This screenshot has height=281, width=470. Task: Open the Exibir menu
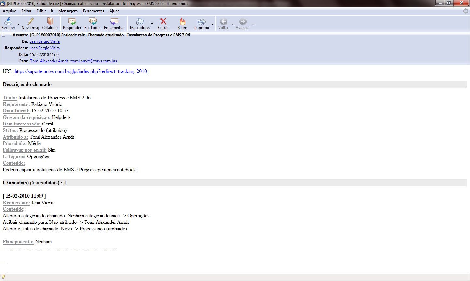[x=41, y=11]
